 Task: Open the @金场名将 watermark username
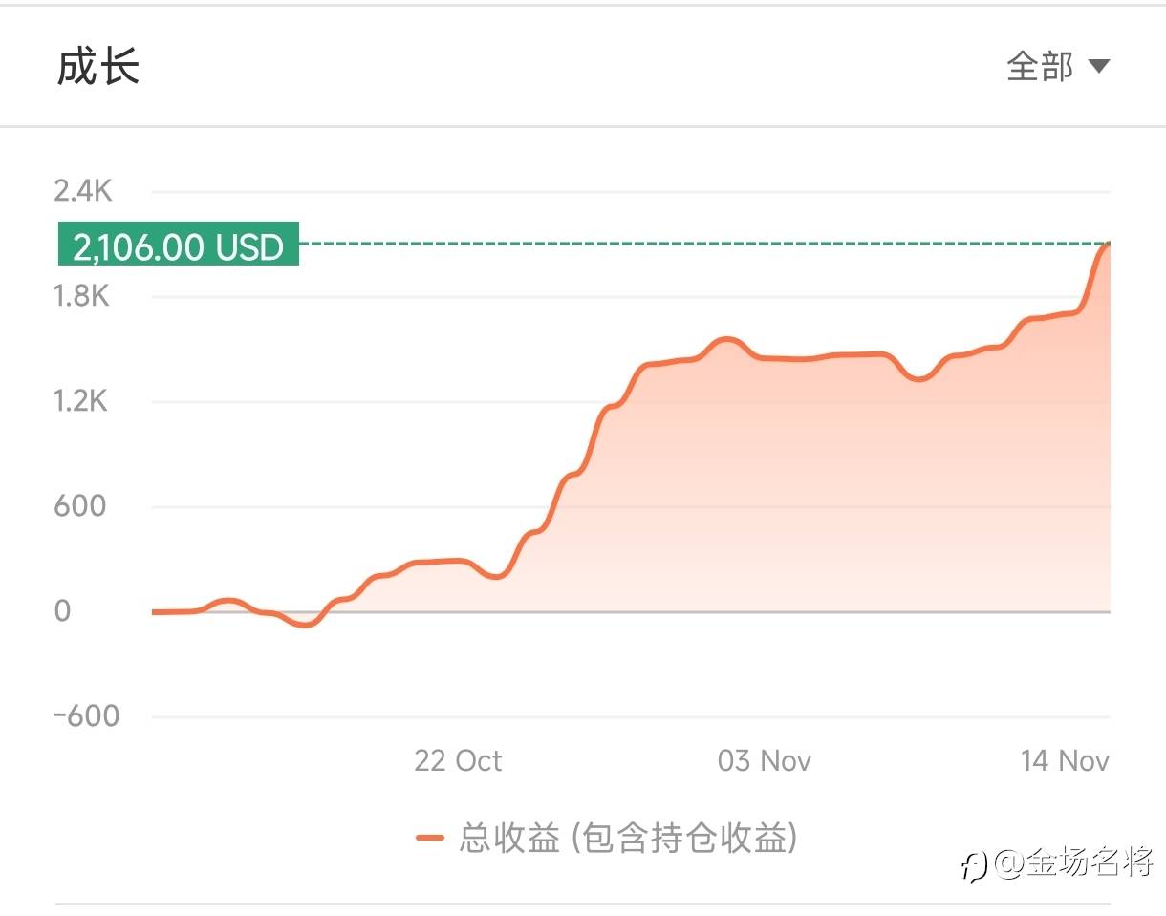coord(1075,863)
